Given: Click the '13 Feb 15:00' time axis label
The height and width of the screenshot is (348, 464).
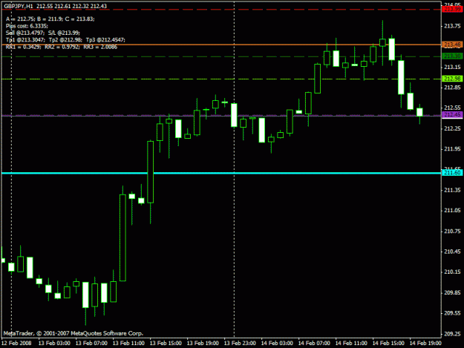Looking at the screenshot, I should [x=166, y=343].
